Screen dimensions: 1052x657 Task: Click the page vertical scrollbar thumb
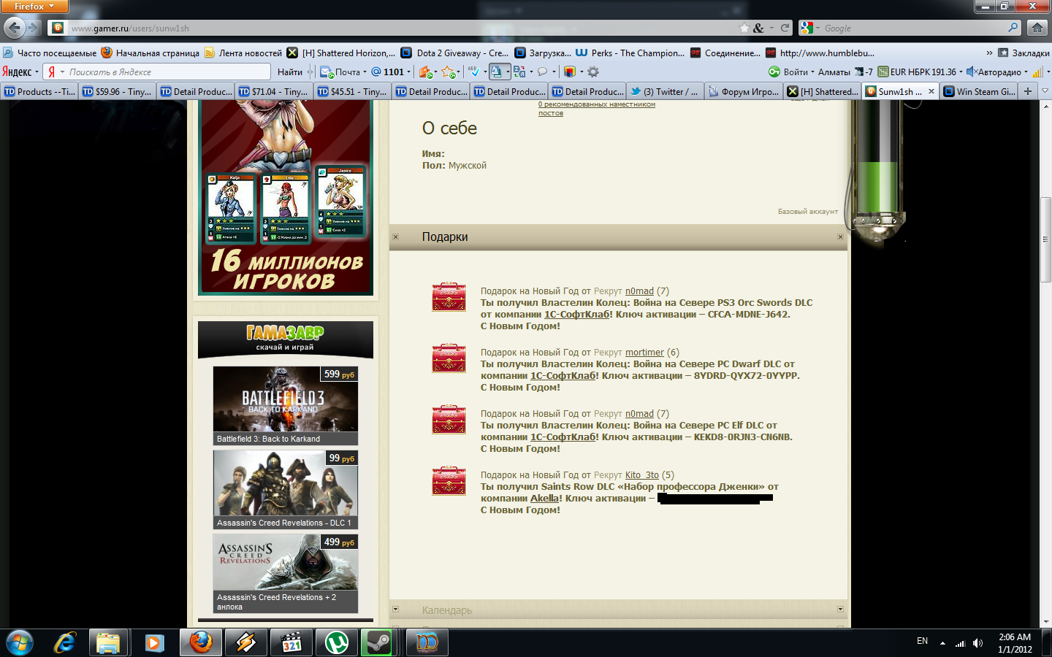coord(1045,239)
